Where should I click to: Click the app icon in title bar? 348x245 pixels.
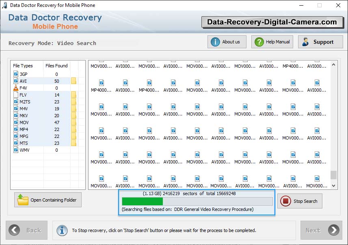pyautogui.click(x=4, y=5)
